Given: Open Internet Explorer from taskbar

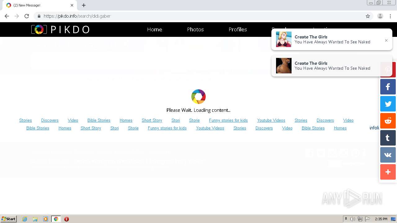Looking at the screenshot, I should coord(25,219).
